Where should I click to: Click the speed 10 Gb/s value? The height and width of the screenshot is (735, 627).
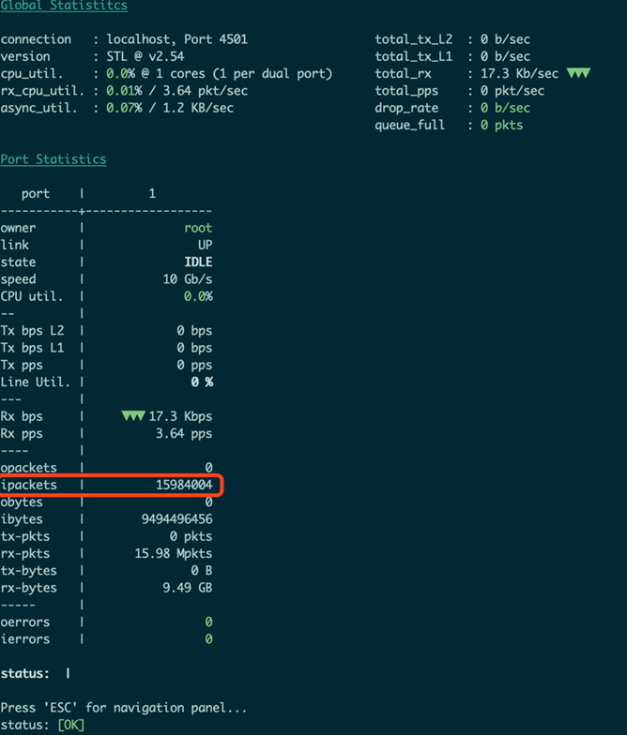click(x=188, y=279)
